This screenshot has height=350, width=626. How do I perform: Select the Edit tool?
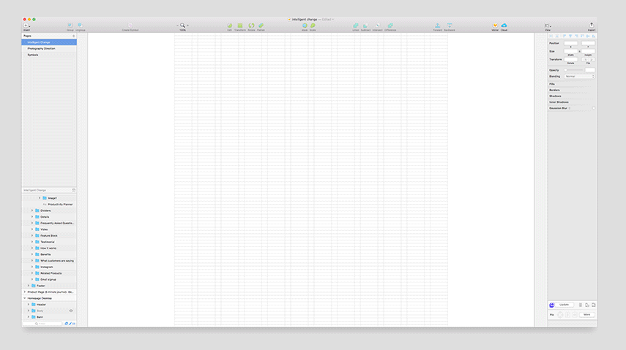[x=230, y=26]
